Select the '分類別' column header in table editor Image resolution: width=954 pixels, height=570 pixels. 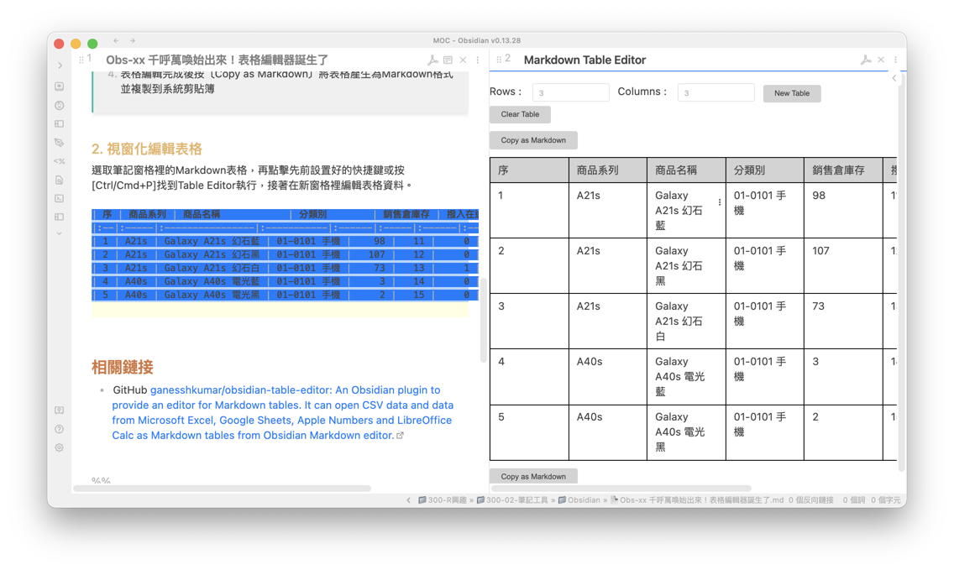tap(765, 170)
